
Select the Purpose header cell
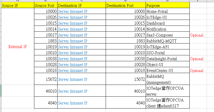[x=168, y=5]
